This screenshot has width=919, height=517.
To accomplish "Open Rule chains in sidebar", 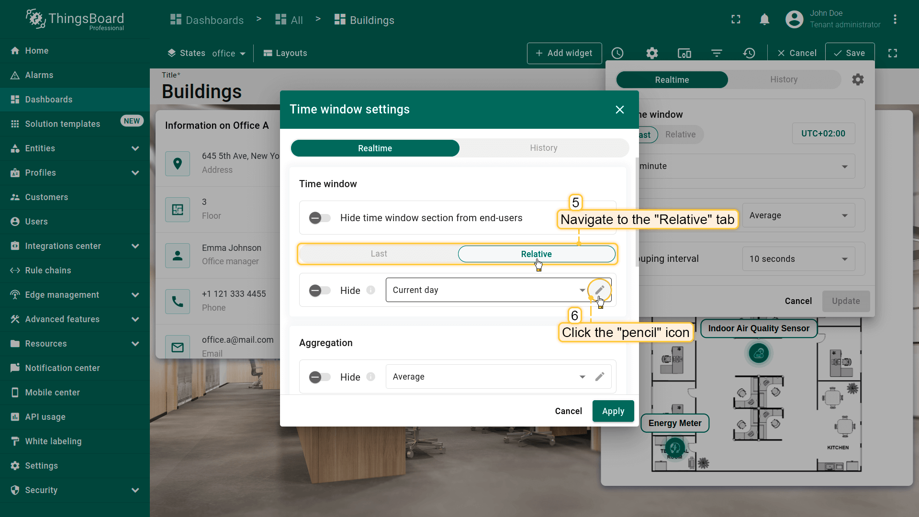I will click(48, 270).
